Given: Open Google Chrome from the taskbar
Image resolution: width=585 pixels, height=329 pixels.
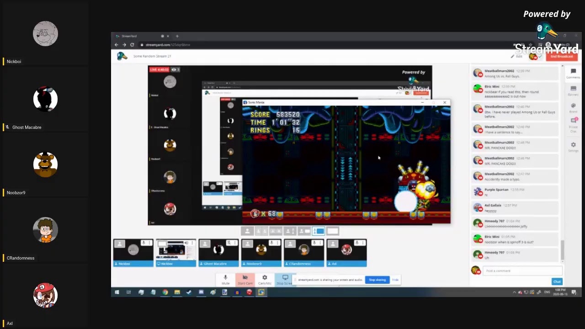Looking at the screenshot, I should point(165,292).
